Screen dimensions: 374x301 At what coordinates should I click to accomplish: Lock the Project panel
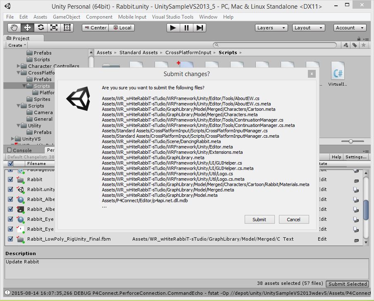click(x=359, y=39)
